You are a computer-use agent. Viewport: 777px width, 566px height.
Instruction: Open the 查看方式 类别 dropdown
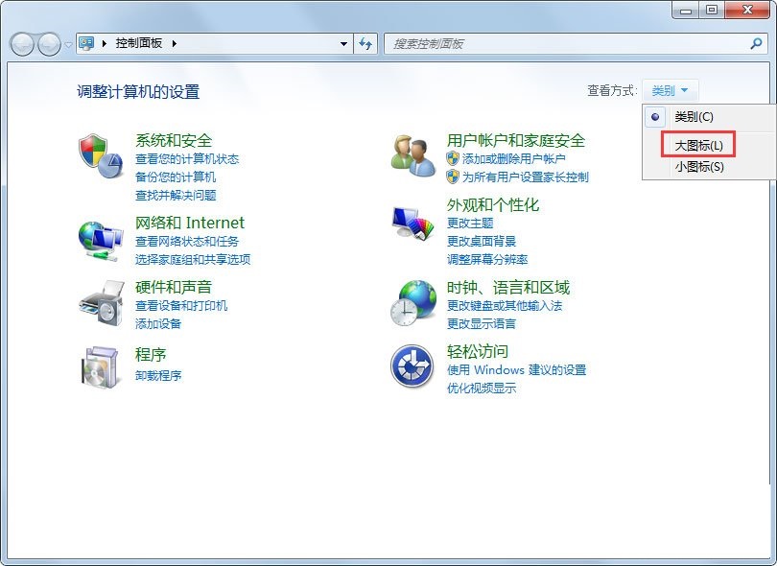671,90
